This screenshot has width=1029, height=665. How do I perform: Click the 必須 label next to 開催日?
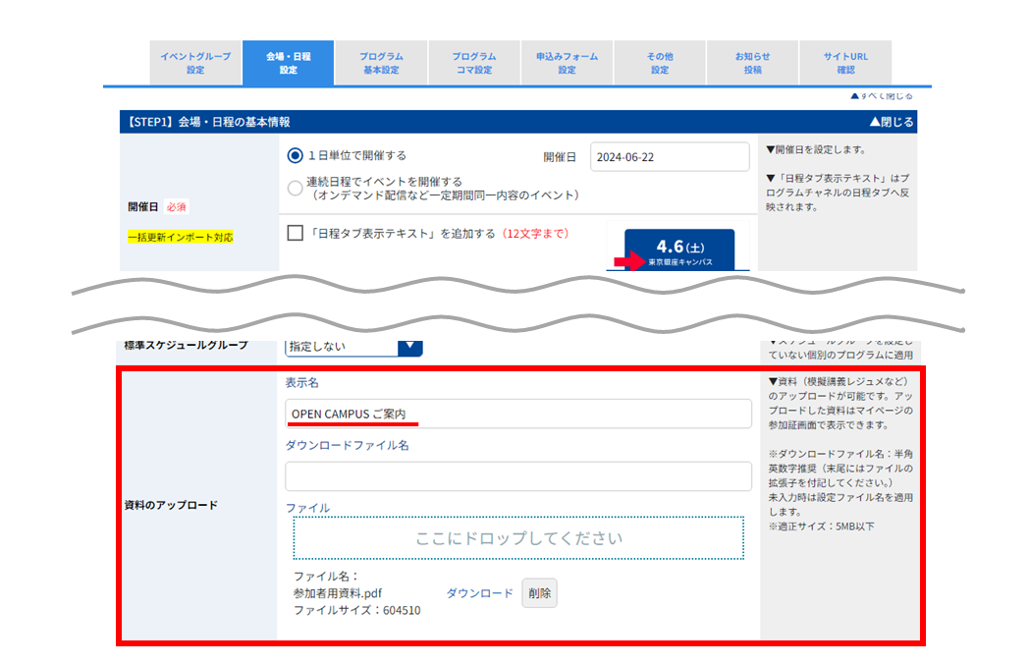pyautogui.click(x=176, y=207)
